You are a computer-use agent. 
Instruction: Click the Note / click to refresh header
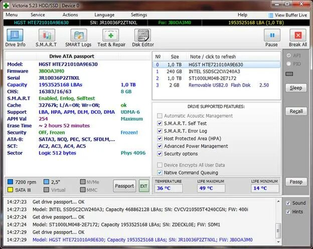(213, 57)
